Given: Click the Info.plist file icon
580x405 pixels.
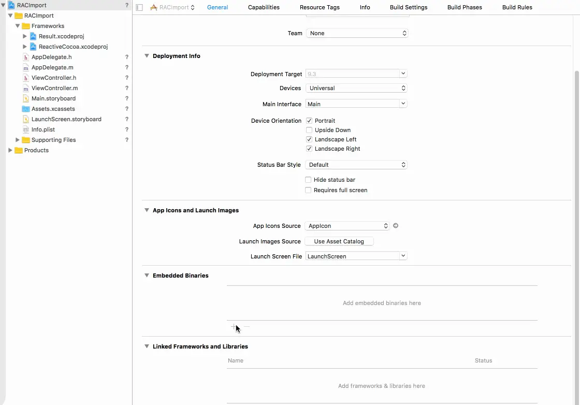Looking at the screenshot, I should click(x=26, y=129).
